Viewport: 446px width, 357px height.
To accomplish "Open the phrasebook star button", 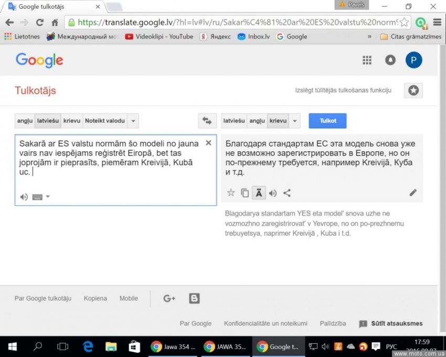I will coord(413,90).
